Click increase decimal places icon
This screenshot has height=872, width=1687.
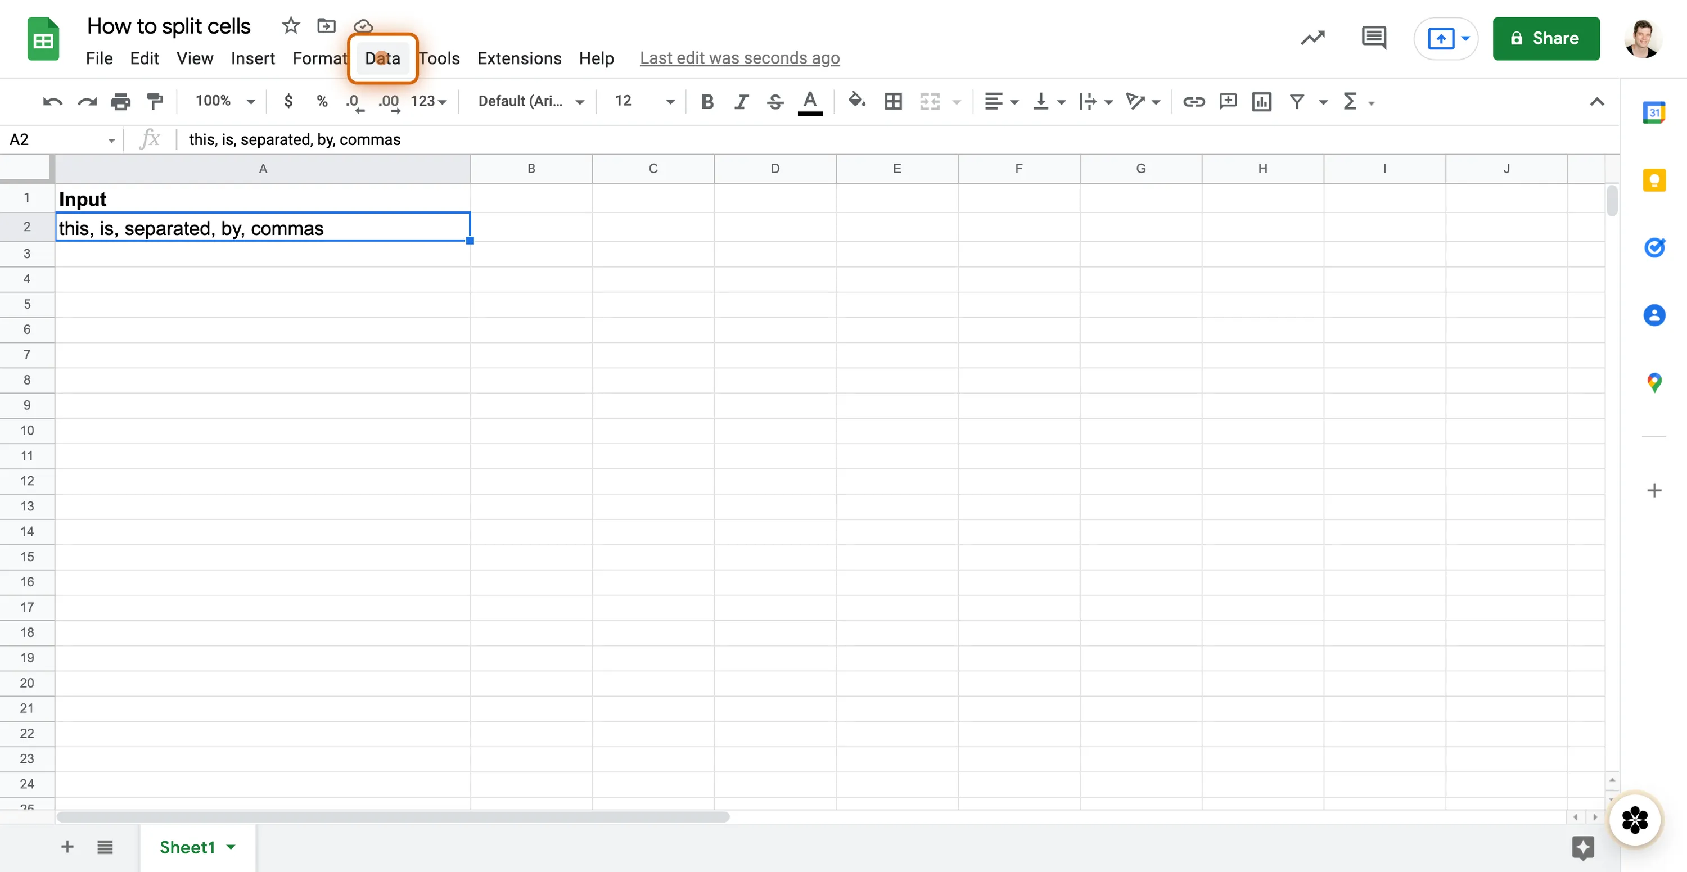[x=389, y=103]
